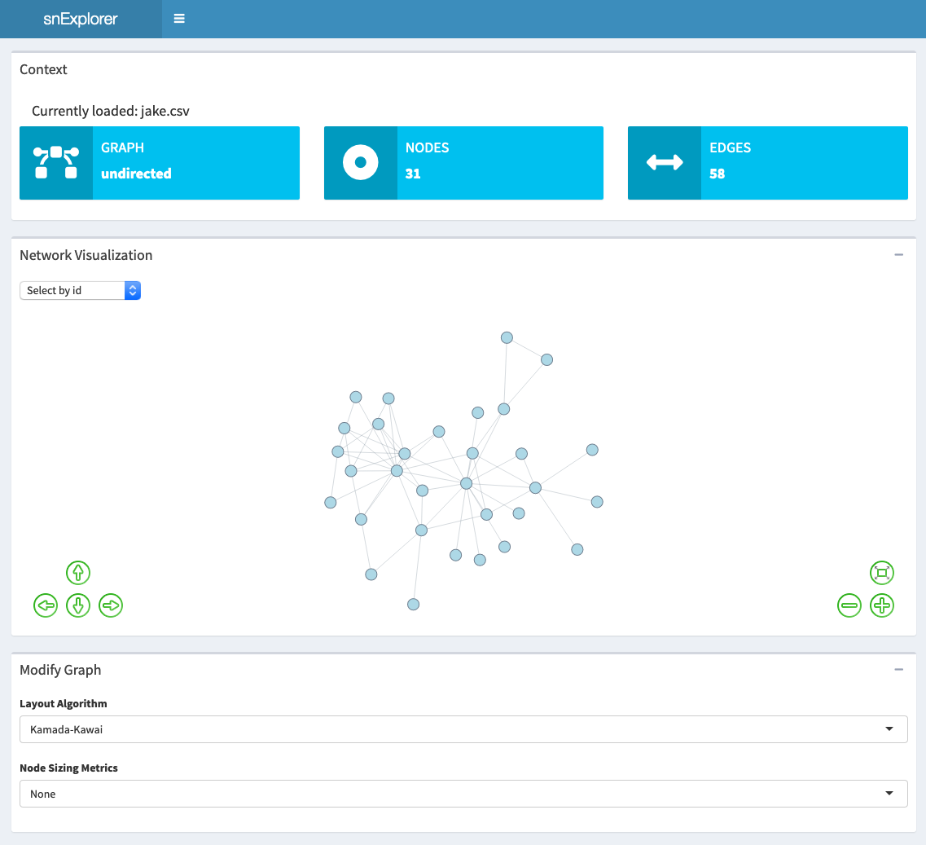This screenshot has height=845, width=926.
Task: Zoom out of the network graph
Action: pos(849,605)
